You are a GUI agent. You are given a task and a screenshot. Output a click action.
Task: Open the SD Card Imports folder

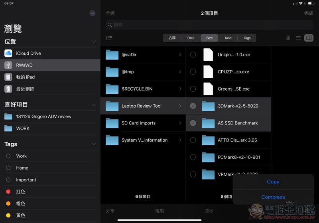pos(143,123)
